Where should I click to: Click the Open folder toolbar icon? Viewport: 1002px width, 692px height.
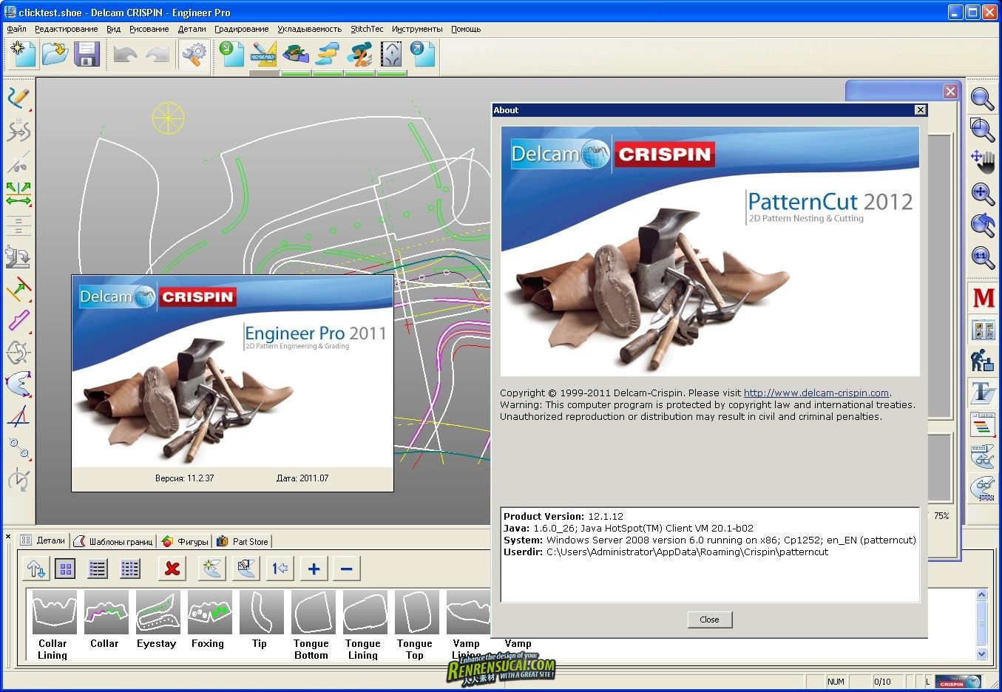click(54, 54)
